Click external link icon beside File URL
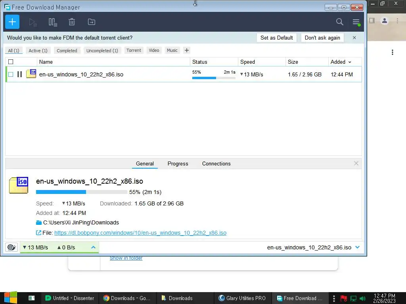Image resolution: width=406 pixels, height=304 pixels. pyautogui.click(x=38, y=233)
